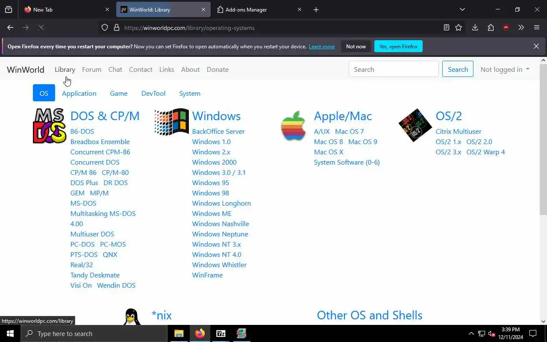Open the Windows notification center icon

533,333
